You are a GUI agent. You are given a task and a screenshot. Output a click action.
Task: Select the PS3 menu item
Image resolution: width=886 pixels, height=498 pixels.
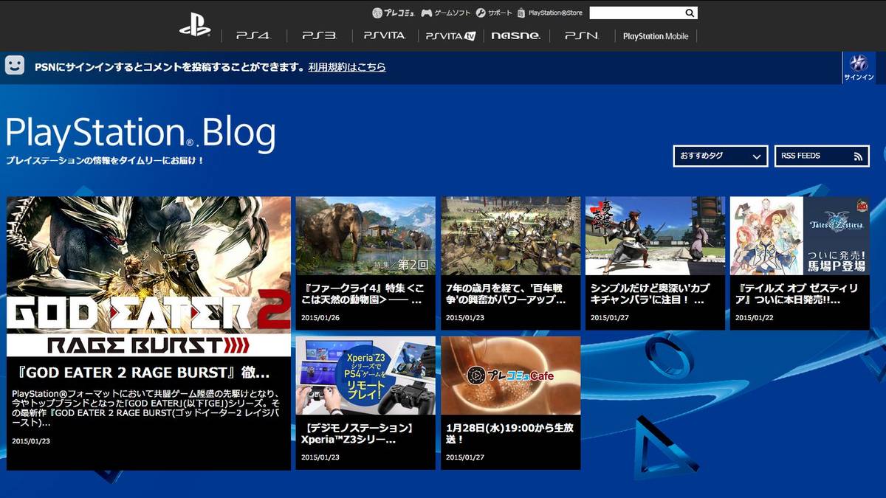point(319,35)
